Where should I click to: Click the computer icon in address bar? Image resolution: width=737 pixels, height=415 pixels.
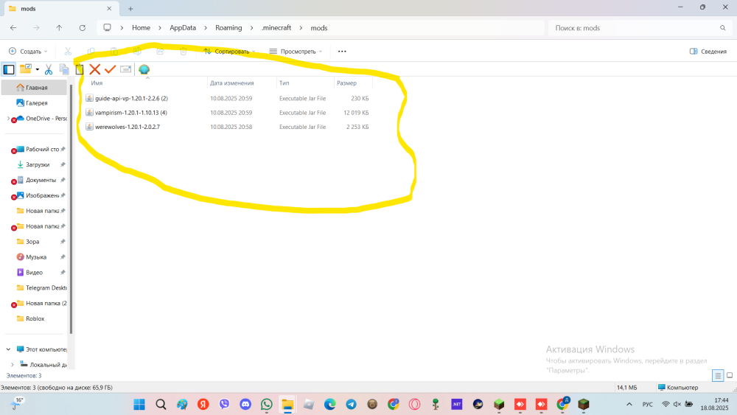(x=107, y=28)
